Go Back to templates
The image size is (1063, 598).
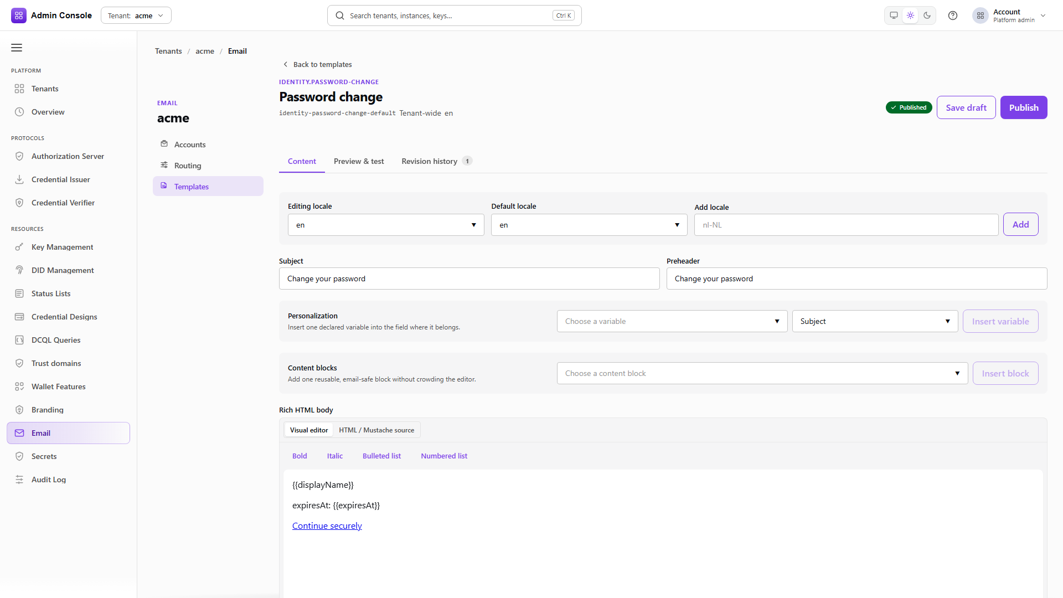point(318,64)
